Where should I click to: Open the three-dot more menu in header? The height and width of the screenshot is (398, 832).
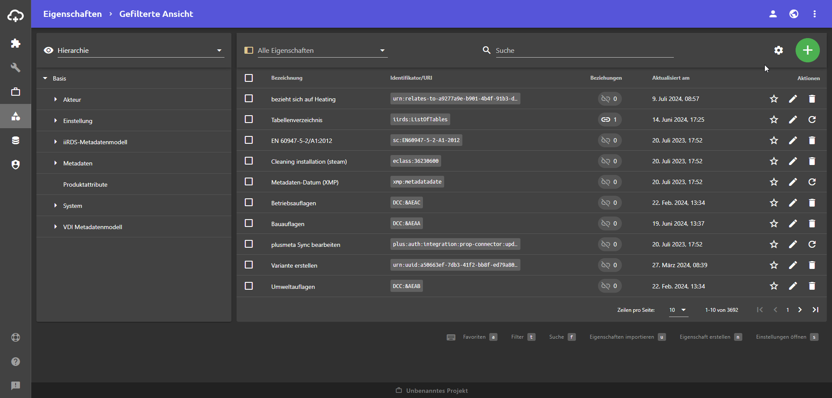[x=815, y=14]
